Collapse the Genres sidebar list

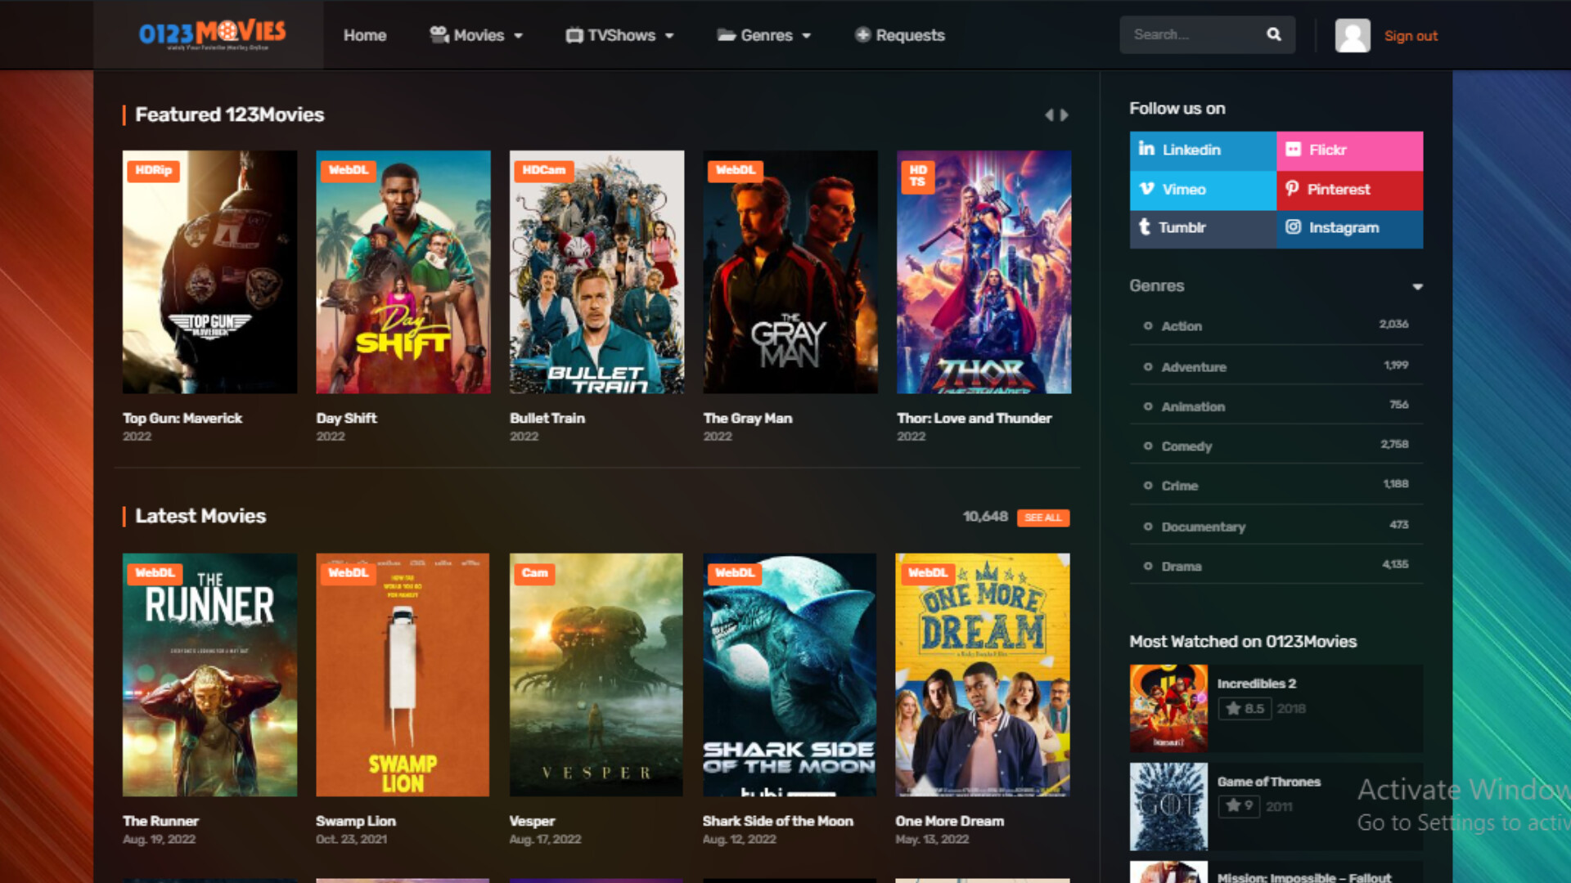coord(1418,286)
